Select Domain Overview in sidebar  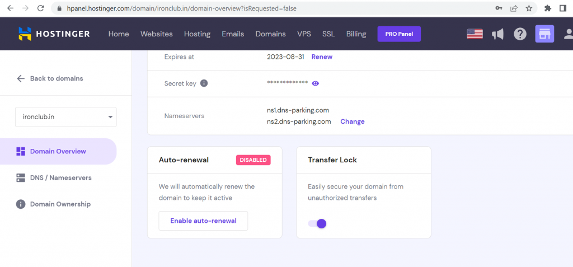[58, 152]
